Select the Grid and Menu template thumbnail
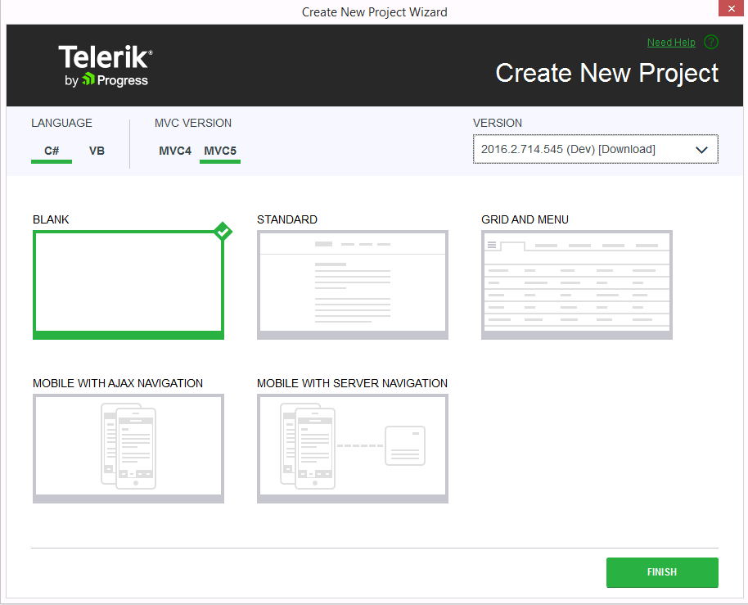The image size is (748, 605). click(x=577, y=285)
